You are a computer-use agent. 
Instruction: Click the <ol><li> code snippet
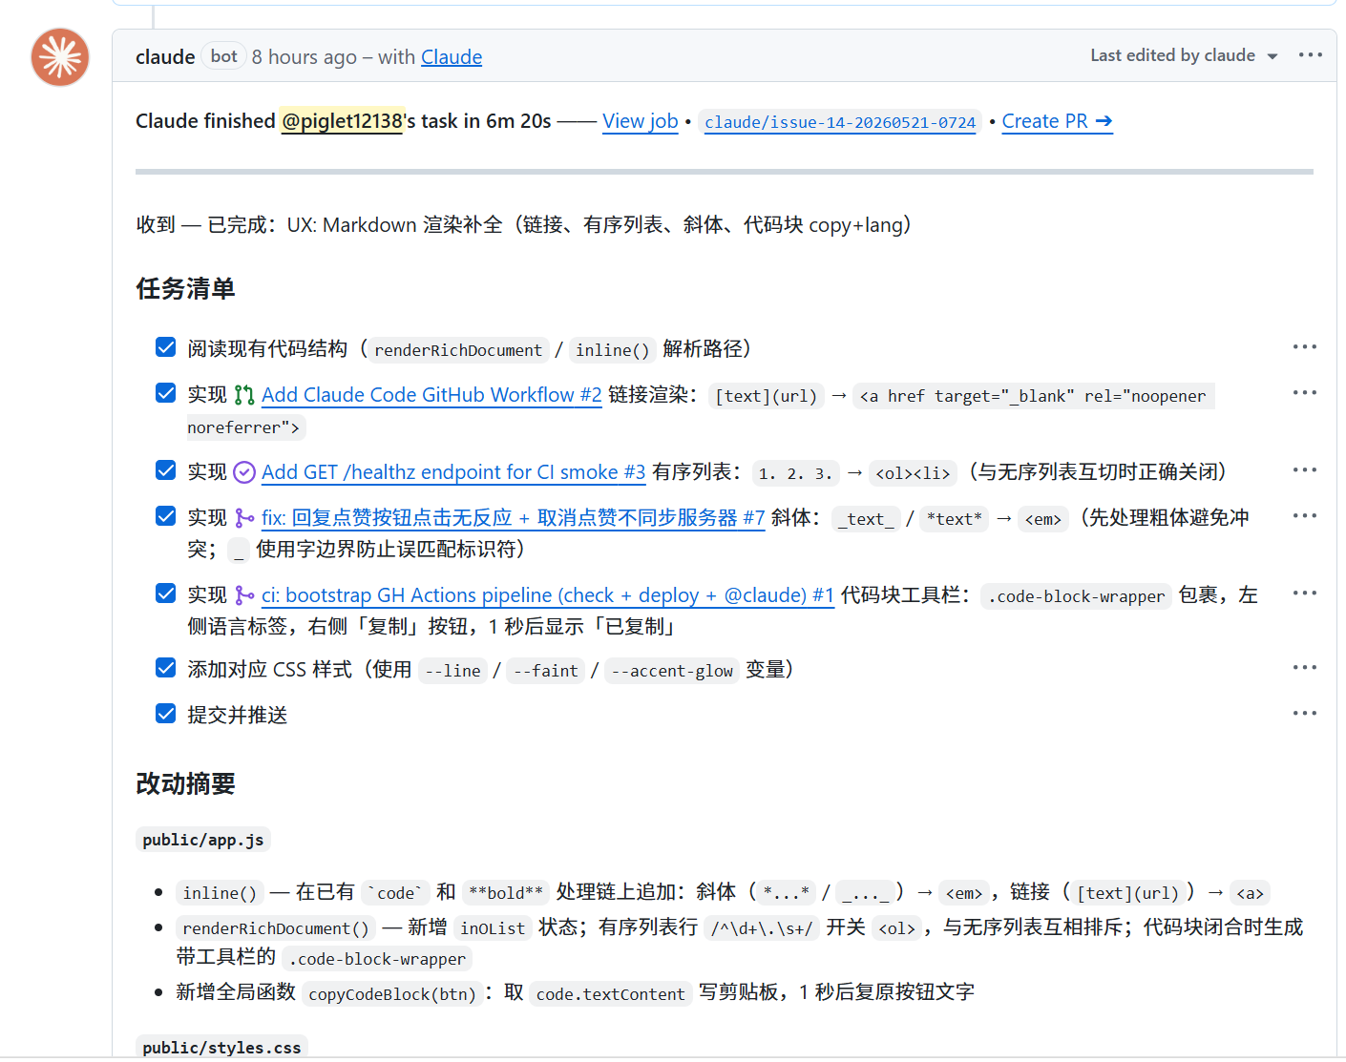(914, 473)
